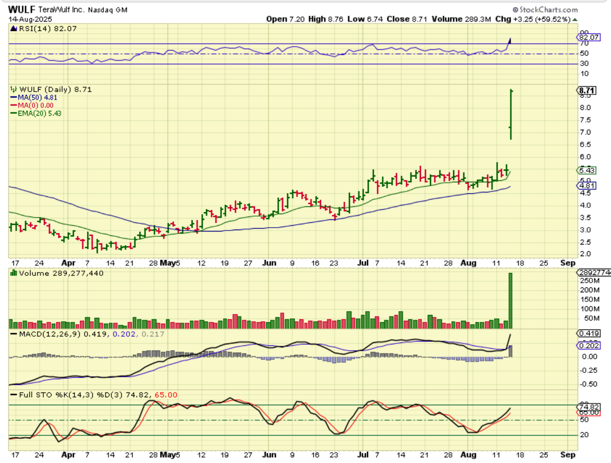Image resolution: width=611 pixels, height=463 pixels.
Task: Click the 82.07 RSI value tag on axis
Action: pyautogui.click(x=589, y=37)
